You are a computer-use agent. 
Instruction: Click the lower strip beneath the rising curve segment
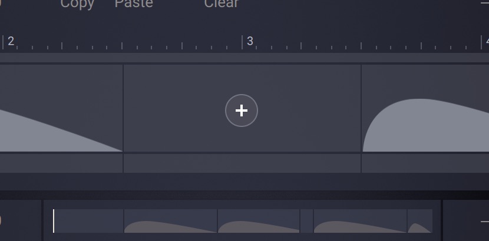[425, 163]
